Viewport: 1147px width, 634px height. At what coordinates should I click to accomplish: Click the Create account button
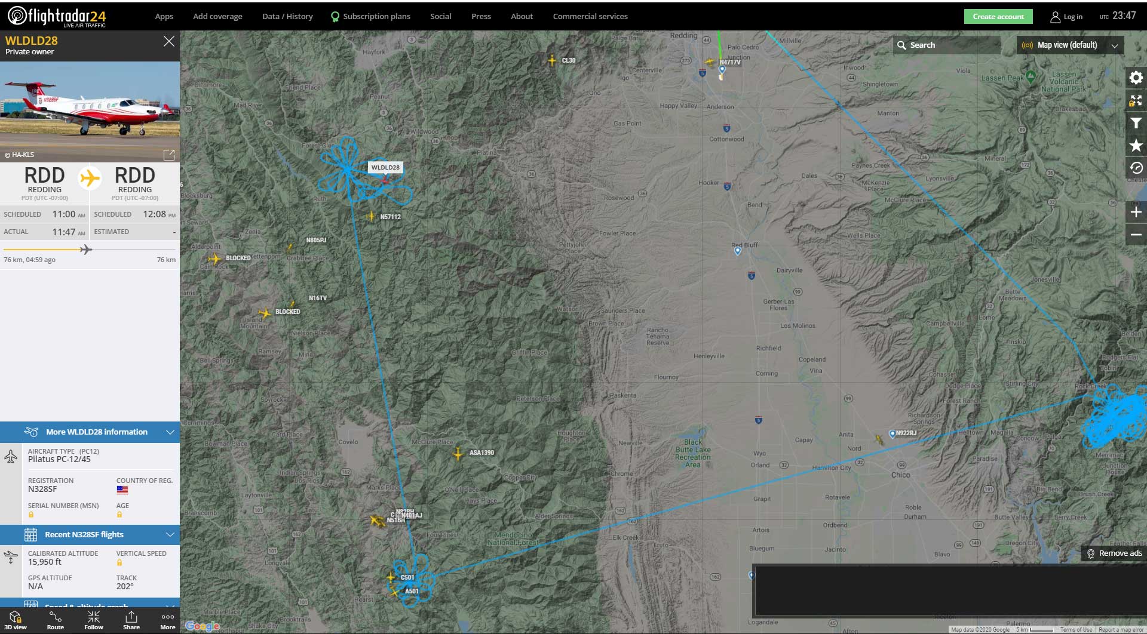pyautogui.click(x=998, y=17)
